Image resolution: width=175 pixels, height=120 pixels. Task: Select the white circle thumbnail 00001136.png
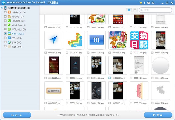pos(160,65)
